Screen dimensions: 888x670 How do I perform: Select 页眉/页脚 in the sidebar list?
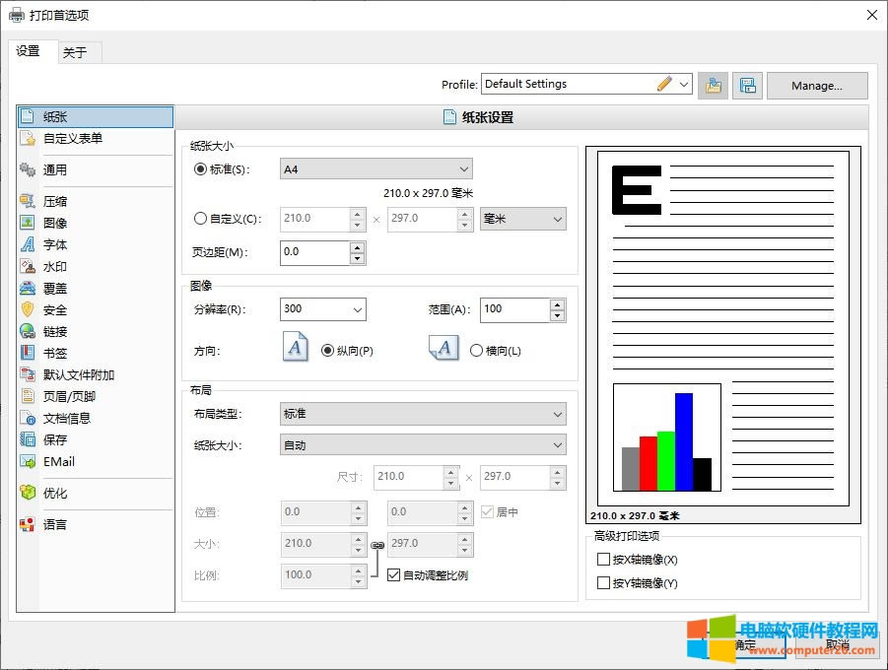69,396
